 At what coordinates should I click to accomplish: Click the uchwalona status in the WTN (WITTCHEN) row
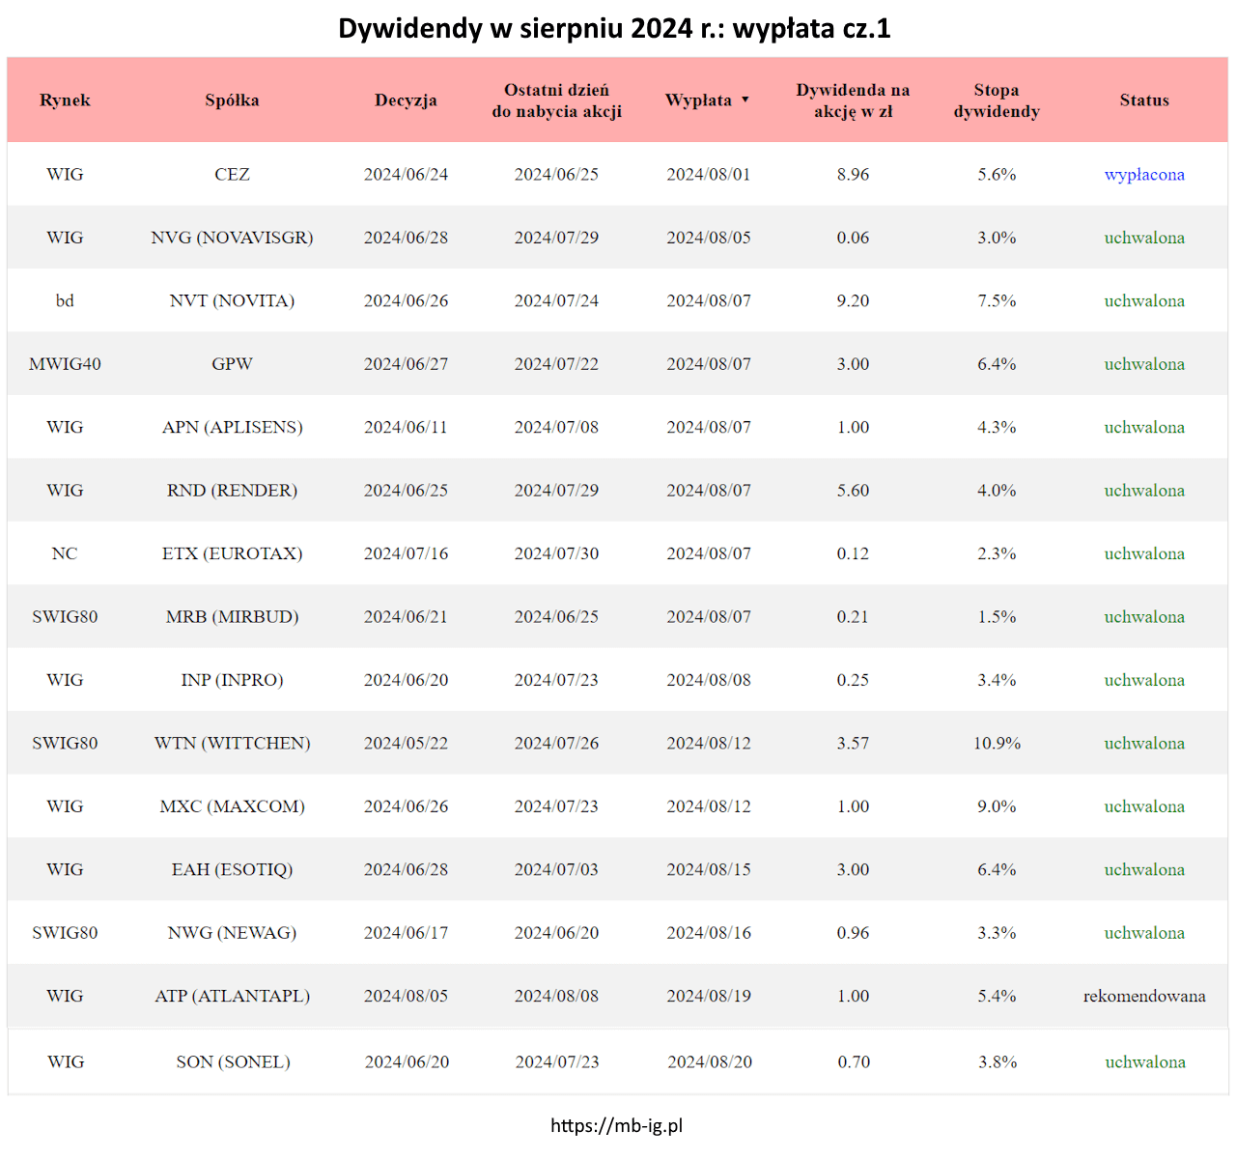point(1144,744)
